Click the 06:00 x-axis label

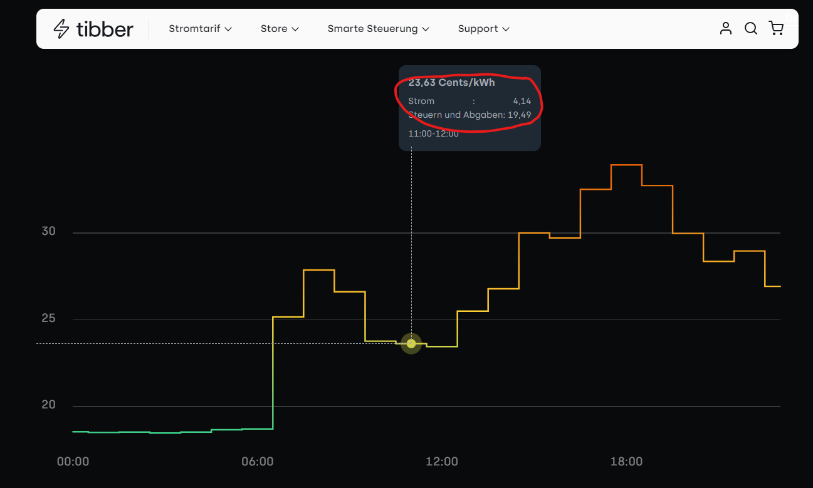coord(258,462)
